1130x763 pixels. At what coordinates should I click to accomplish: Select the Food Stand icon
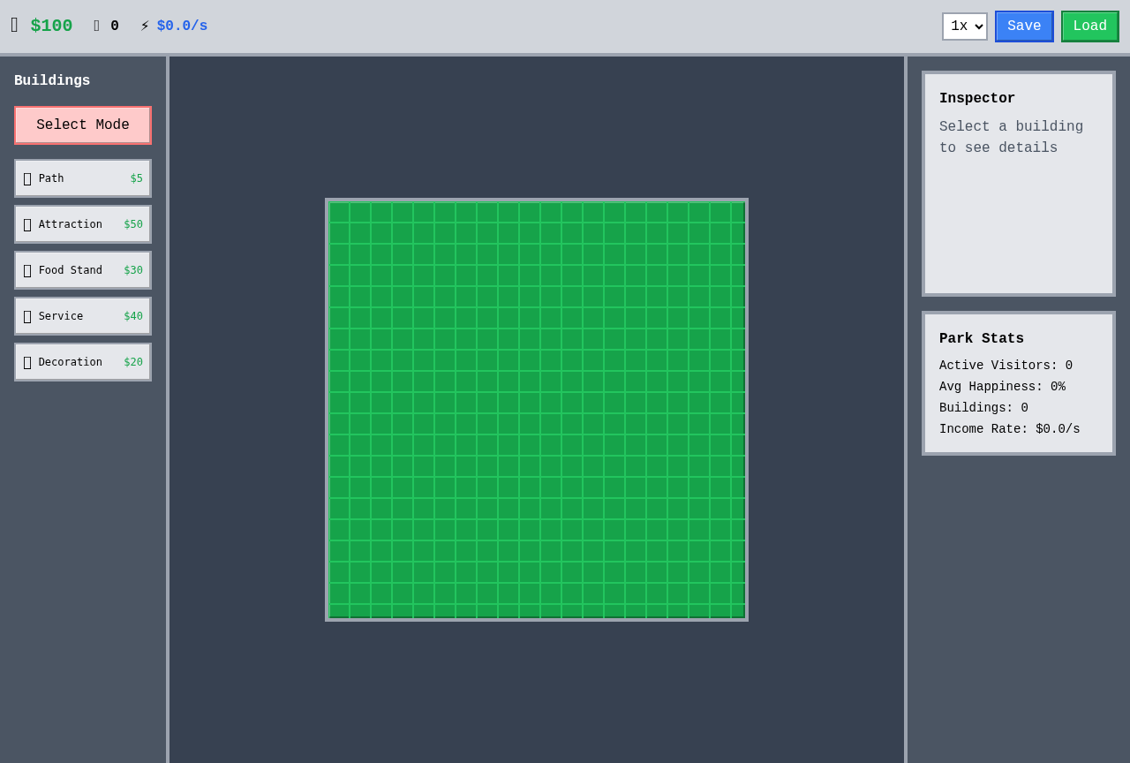(x=26, y=269)
